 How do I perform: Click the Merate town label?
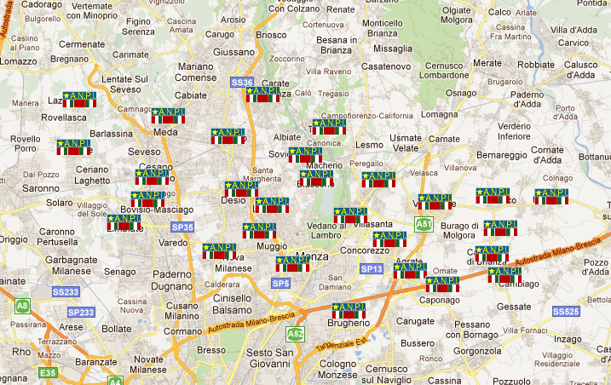click(x=487, y=63)
